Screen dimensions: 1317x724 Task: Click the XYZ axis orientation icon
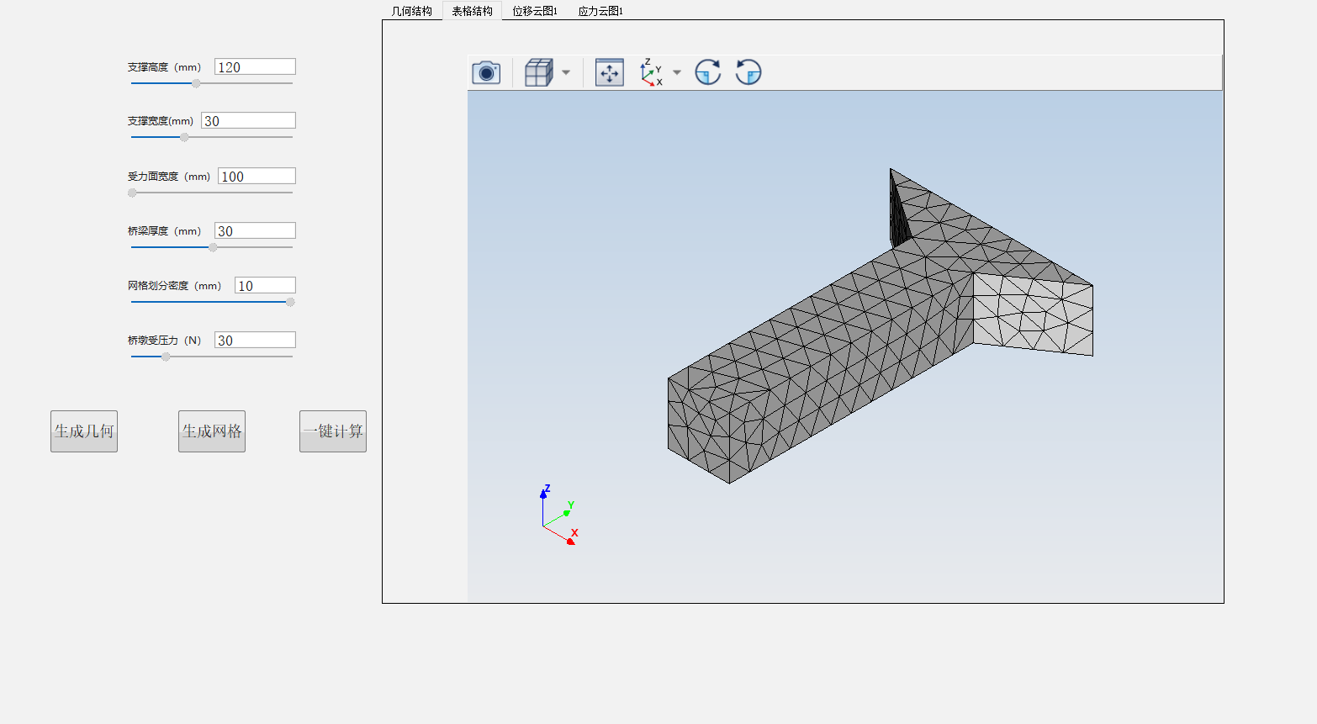651,72
